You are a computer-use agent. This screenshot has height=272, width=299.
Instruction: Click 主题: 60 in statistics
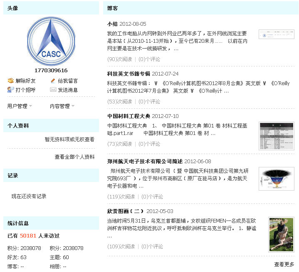[59, 257]
